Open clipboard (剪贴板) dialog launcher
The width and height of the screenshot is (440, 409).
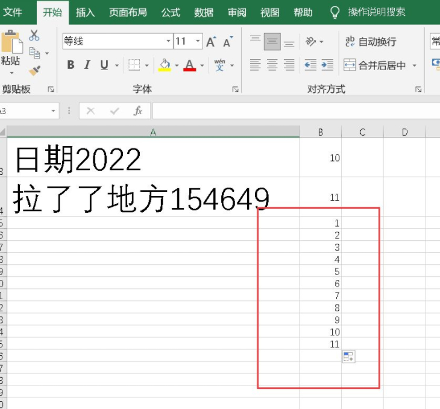point(51,89)
